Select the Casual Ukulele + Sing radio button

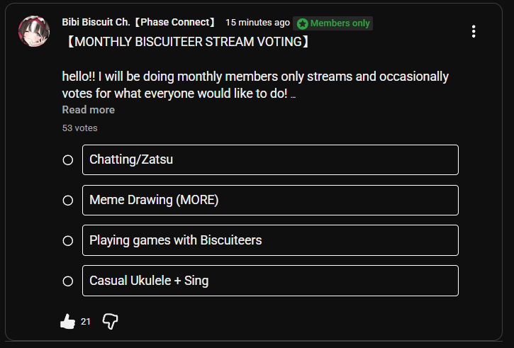(x=68, y=281)
